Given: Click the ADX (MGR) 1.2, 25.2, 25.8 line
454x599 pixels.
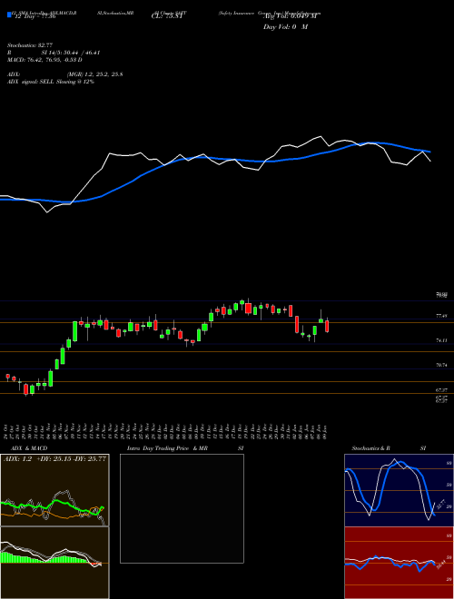Looking at the screenshot, I should (65, 74).
